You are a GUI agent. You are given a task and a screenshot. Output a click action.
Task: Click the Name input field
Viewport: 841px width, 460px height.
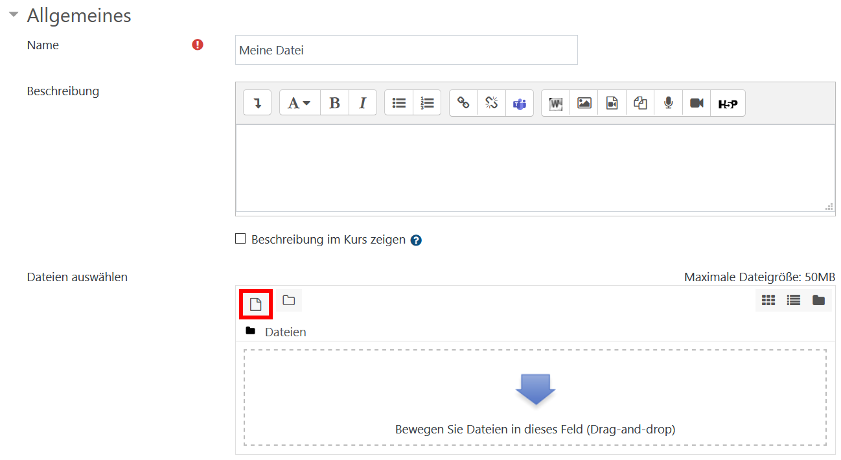coord(406,50)
